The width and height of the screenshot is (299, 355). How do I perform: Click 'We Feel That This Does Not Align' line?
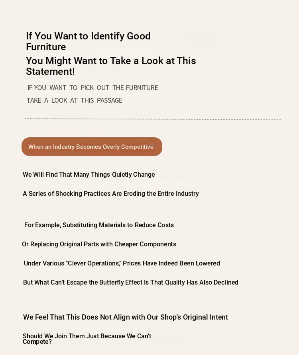pos(126,317)
